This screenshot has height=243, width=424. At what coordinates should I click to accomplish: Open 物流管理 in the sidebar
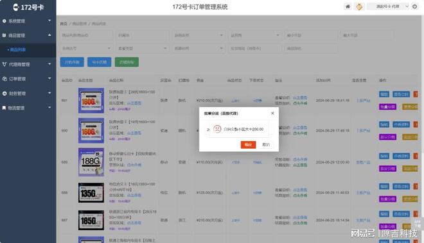[x=28, y=108]
